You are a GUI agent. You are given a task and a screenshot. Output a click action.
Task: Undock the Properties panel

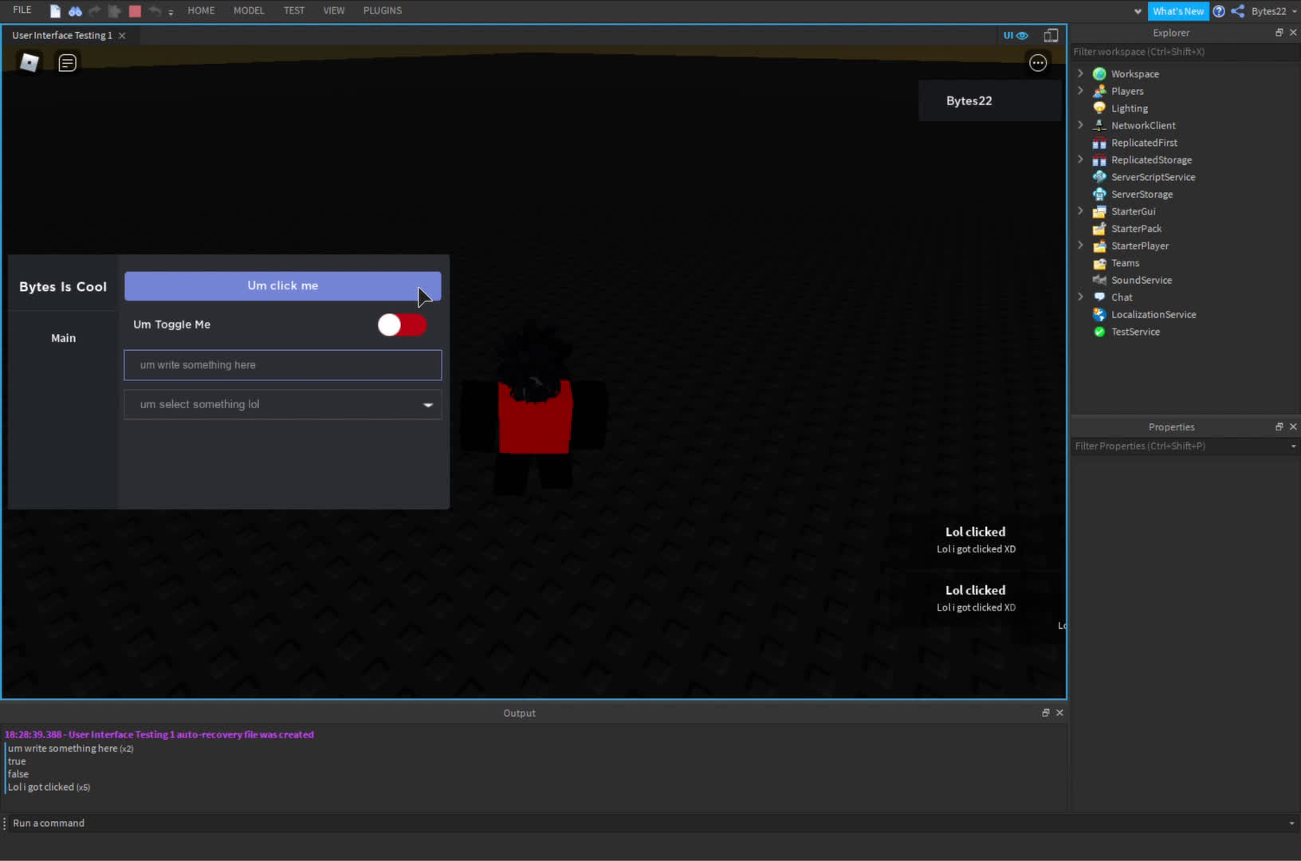pos(1279,427)
